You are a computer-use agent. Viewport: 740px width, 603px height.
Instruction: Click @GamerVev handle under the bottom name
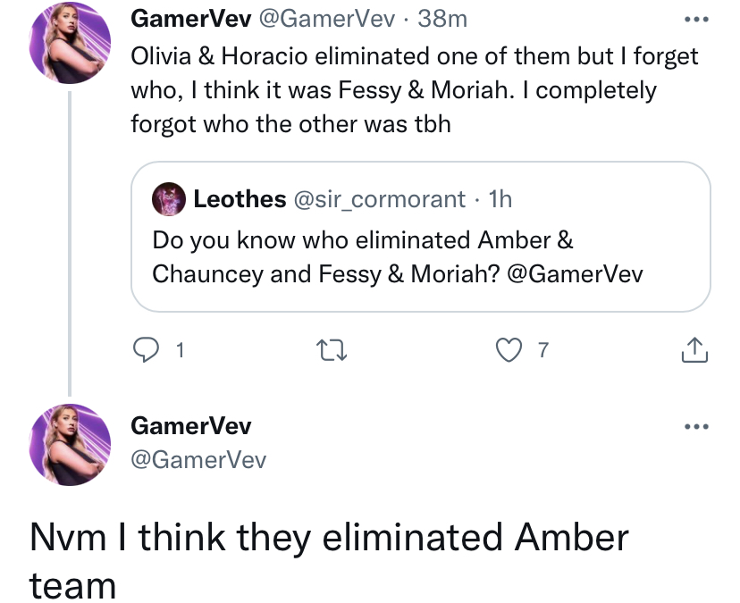point(198,460)
